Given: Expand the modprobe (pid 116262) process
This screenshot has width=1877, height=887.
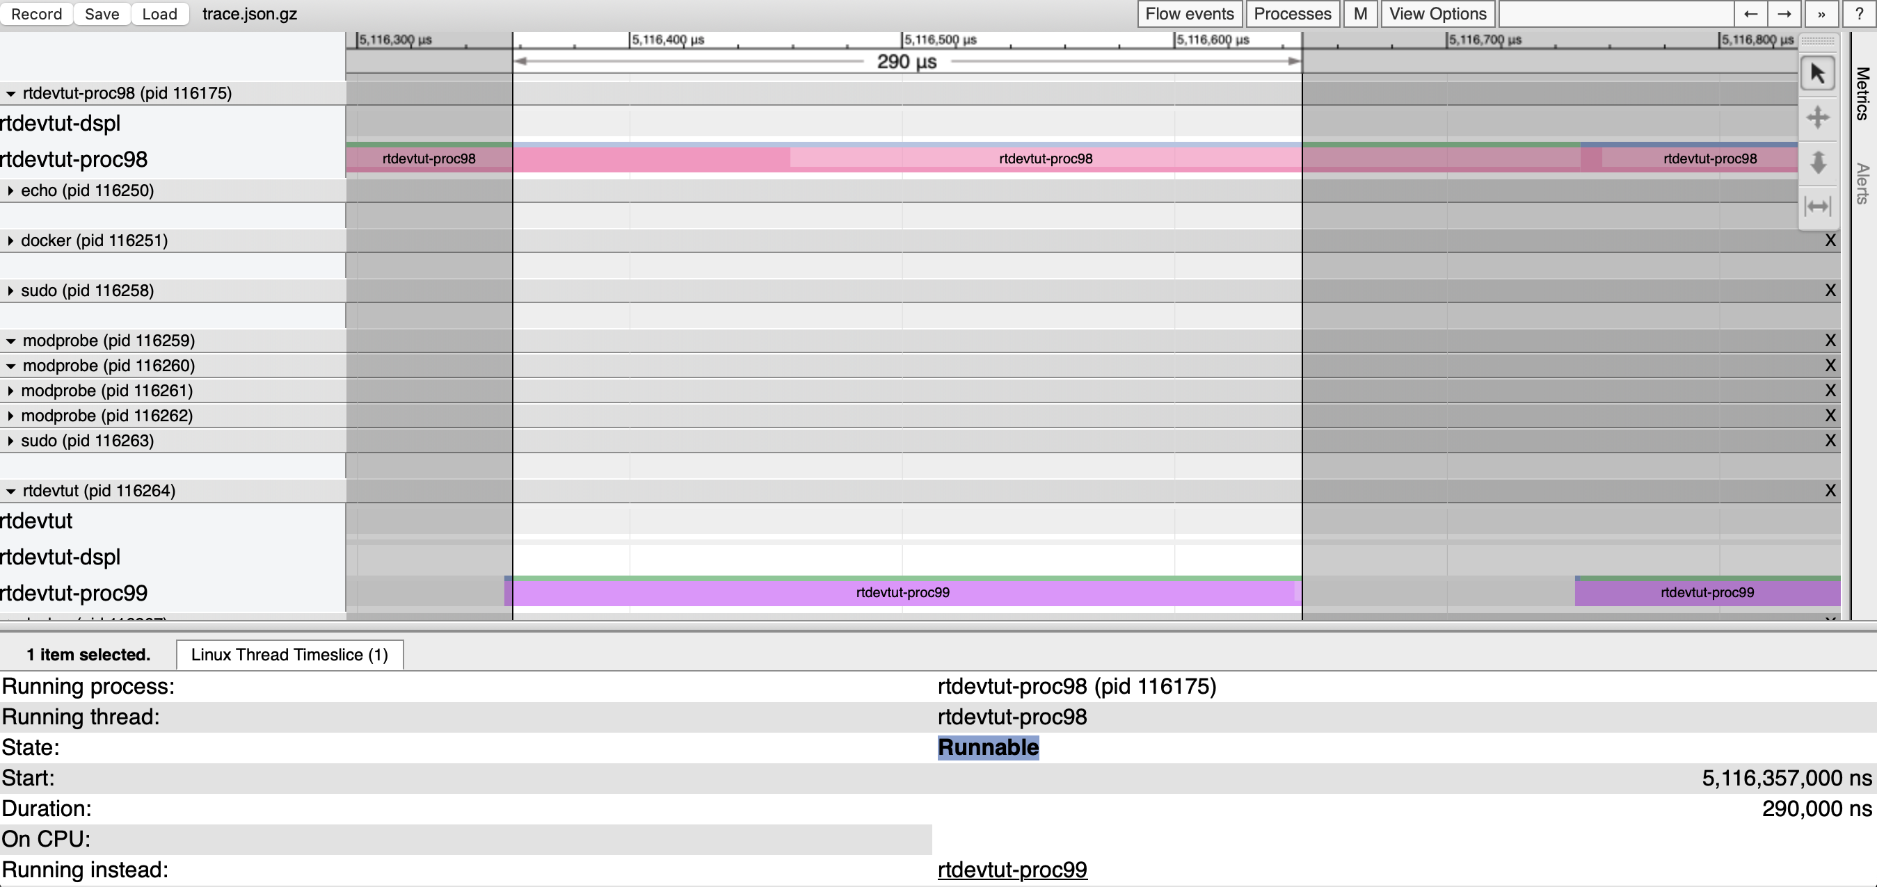Looking at the screenshot, I should [10, 416].
